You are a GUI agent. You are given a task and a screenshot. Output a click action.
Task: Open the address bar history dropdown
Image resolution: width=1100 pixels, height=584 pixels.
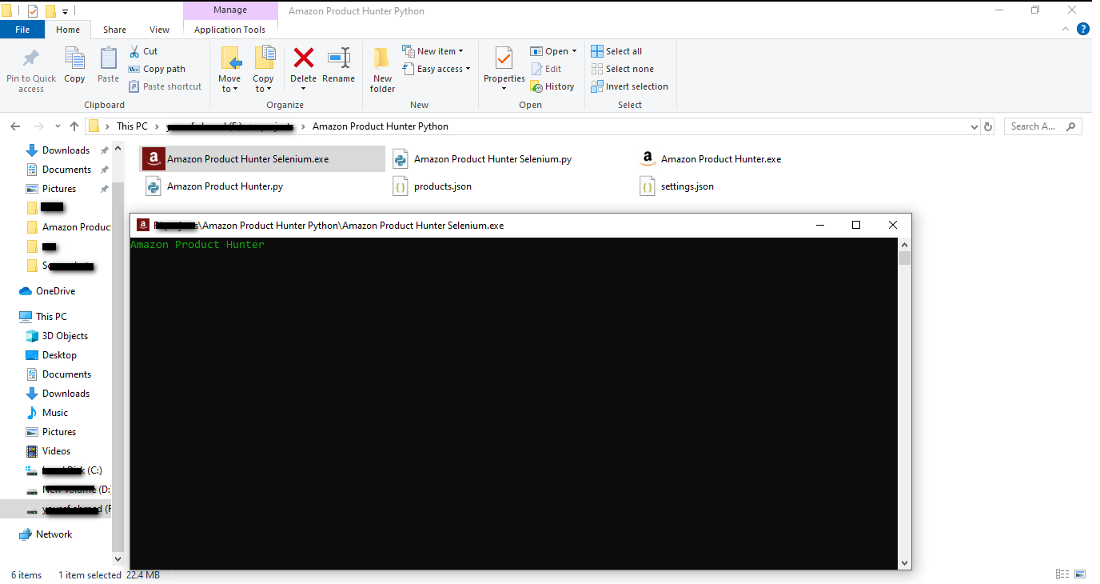pyautogui.click(x=974, y=126)
